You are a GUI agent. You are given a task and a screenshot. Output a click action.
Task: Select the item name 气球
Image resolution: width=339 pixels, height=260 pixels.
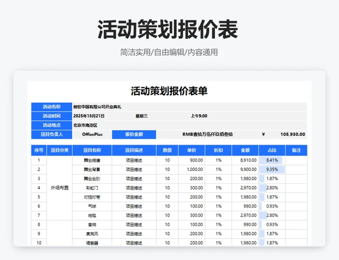coord(92,206)
